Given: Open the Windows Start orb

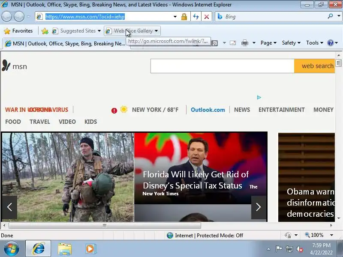Looking at the screenshot, I should [x=11, y=249].
